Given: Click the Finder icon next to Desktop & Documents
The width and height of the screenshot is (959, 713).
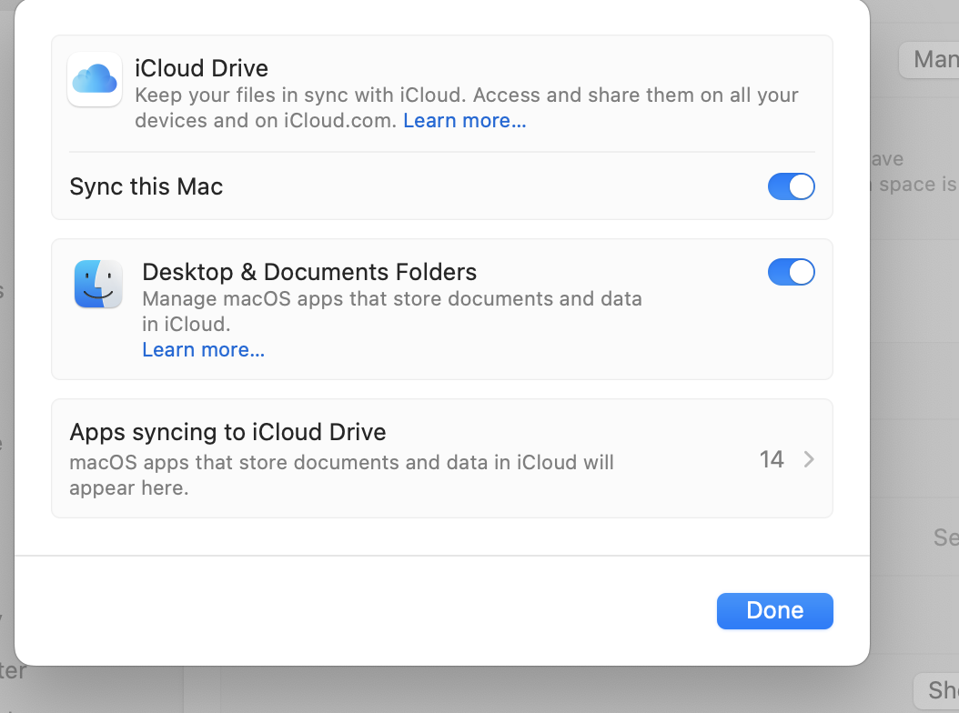Looking at the screenshot, I should [100, 283].
